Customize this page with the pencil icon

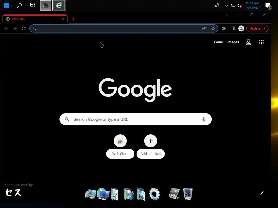coord(262,193)
